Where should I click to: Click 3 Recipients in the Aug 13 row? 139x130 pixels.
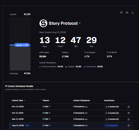pos(79,126)
